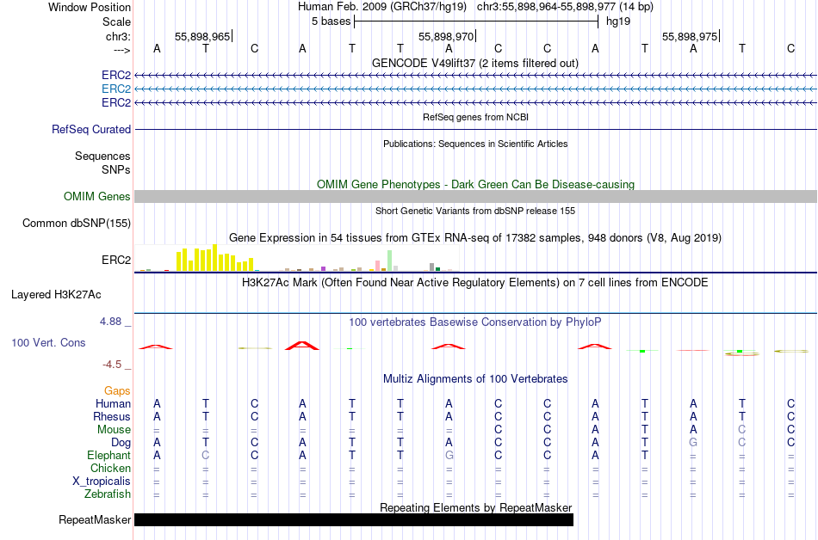Click the OMIM Genes track label

[97, 196]
